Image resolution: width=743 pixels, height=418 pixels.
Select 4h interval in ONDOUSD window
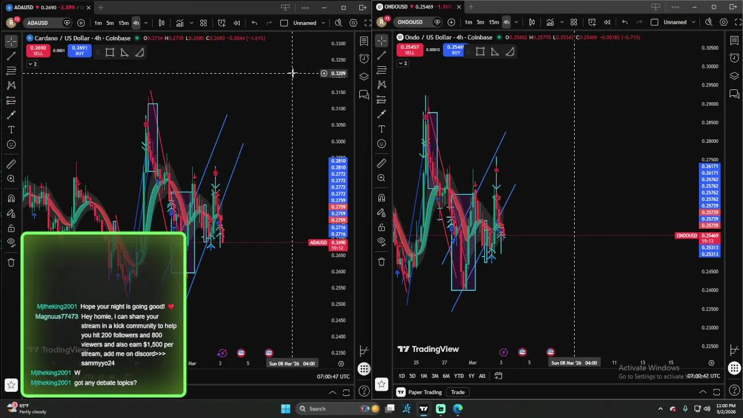(506, 22)
